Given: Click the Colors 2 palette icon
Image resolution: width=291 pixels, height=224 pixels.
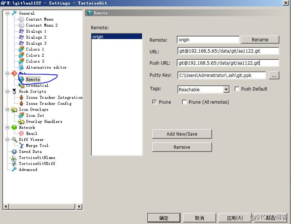Looking at the screenshot, I should point(21,55).
